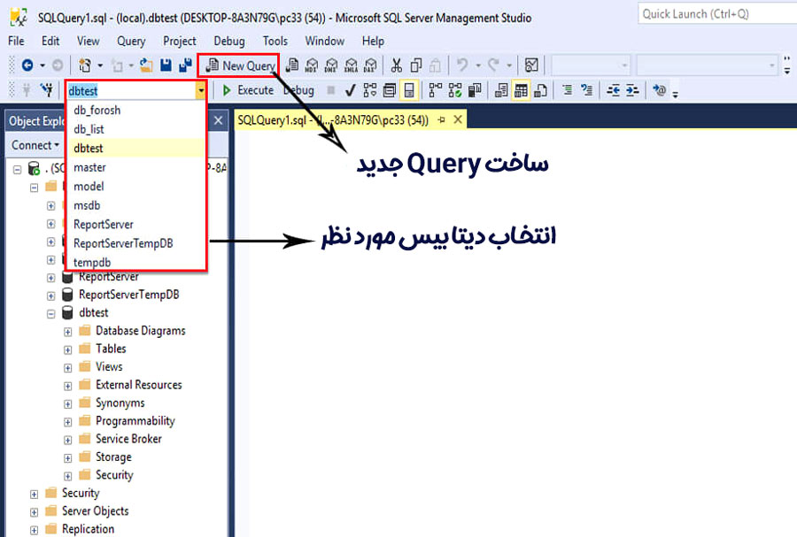797x537 pixels.
Task: Toggle the pin on SQLQuery1.sql tab
Action: point(441,119)
